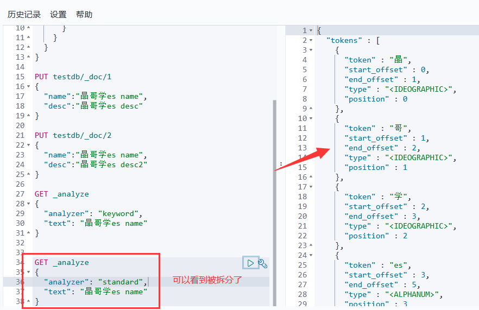Fold the 学 token object at line 17
Image resolution: width=479 pixels, height=310 pixels.
(x=311, y=187)
